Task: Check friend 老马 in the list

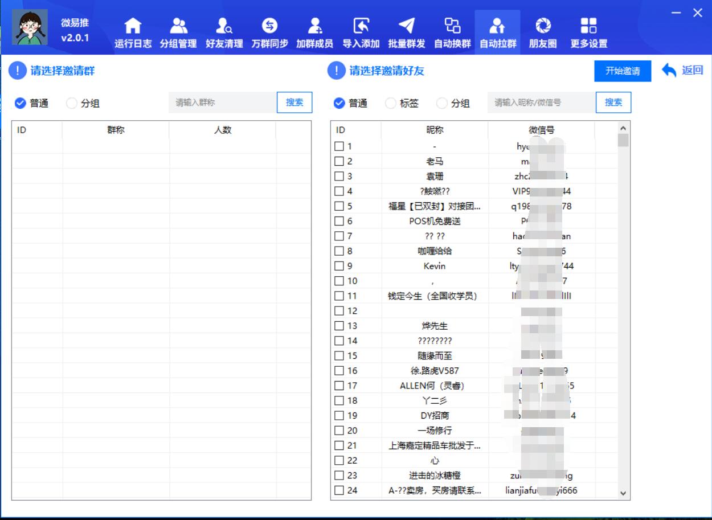Action: click(338, 161)
